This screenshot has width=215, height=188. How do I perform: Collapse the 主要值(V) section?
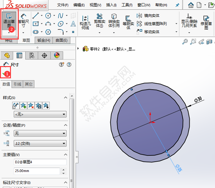66,154
